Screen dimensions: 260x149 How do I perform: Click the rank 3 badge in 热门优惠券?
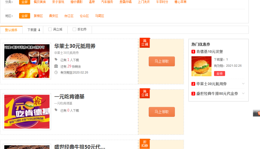coord(193,94)
